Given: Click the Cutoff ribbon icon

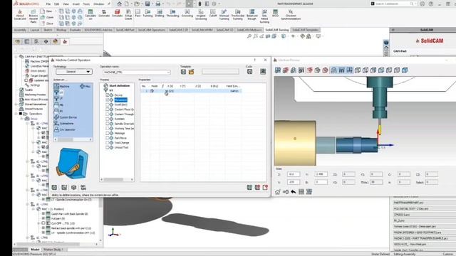Looking at the screenshot, I should pos(213,14).
